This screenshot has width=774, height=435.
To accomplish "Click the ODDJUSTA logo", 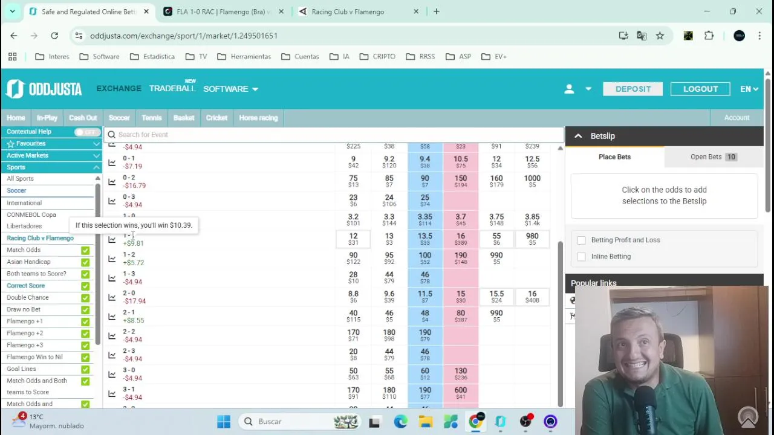I will coord(44,89).
